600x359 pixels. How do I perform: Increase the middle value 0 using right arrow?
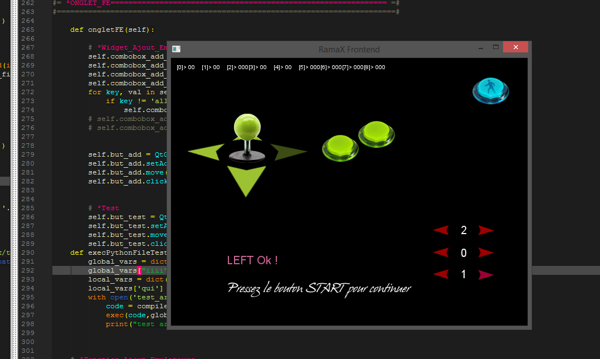(x=485, y=253)
